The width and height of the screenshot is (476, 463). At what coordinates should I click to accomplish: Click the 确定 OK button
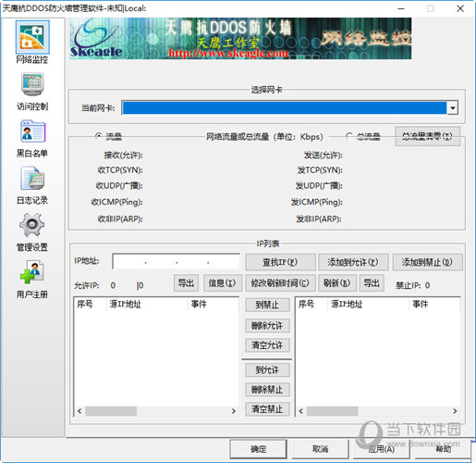point(258,449)
